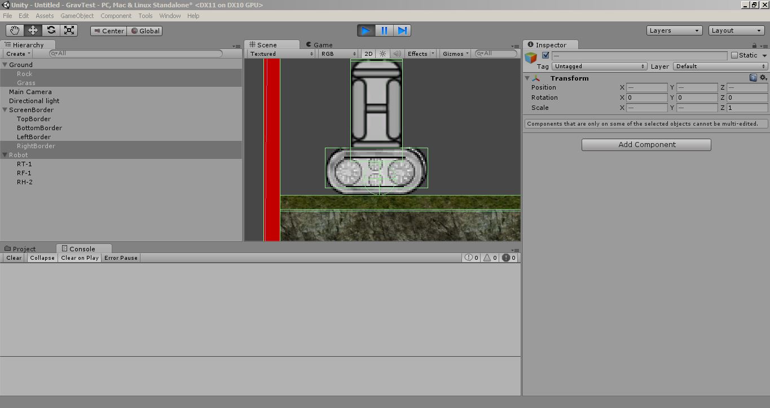
Task: Disable the 2D view mode toggle
Action: pos(367,54)
